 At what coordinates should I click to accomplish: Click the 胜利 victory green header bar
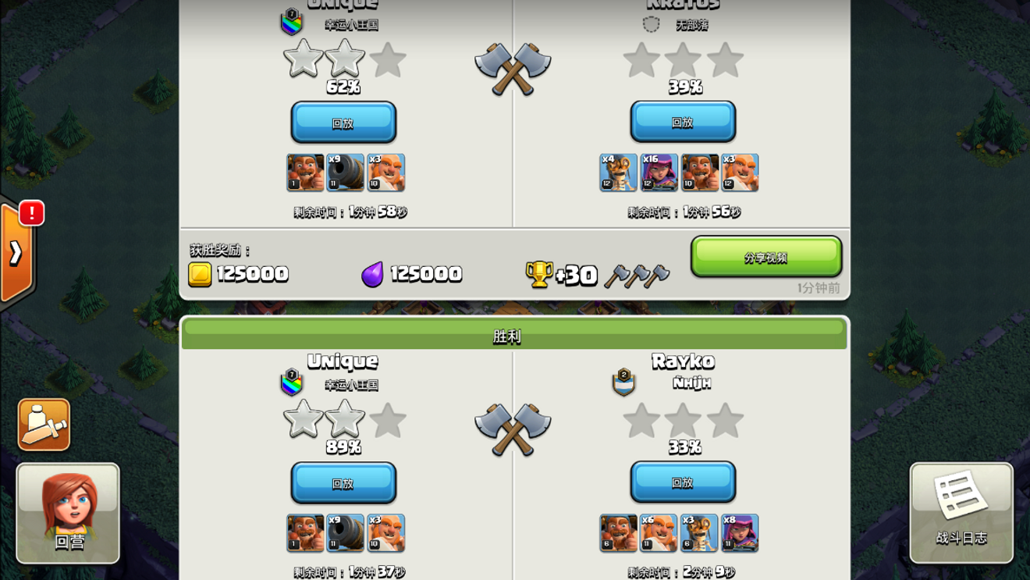point(514,336)
